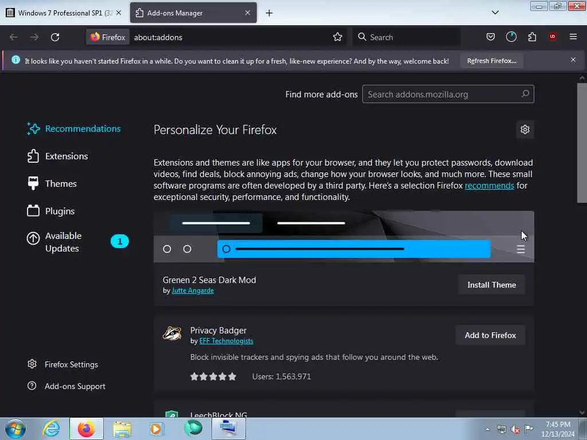Open the Action Center flag tray icon
The image size is (587, 440).
pyautogui.click(x=529, y=429)
